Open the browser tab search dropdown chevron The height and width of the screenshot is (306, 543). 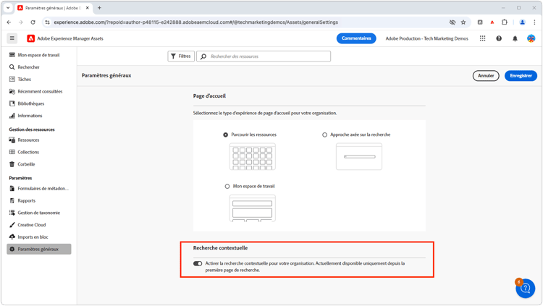click(8, 8)
